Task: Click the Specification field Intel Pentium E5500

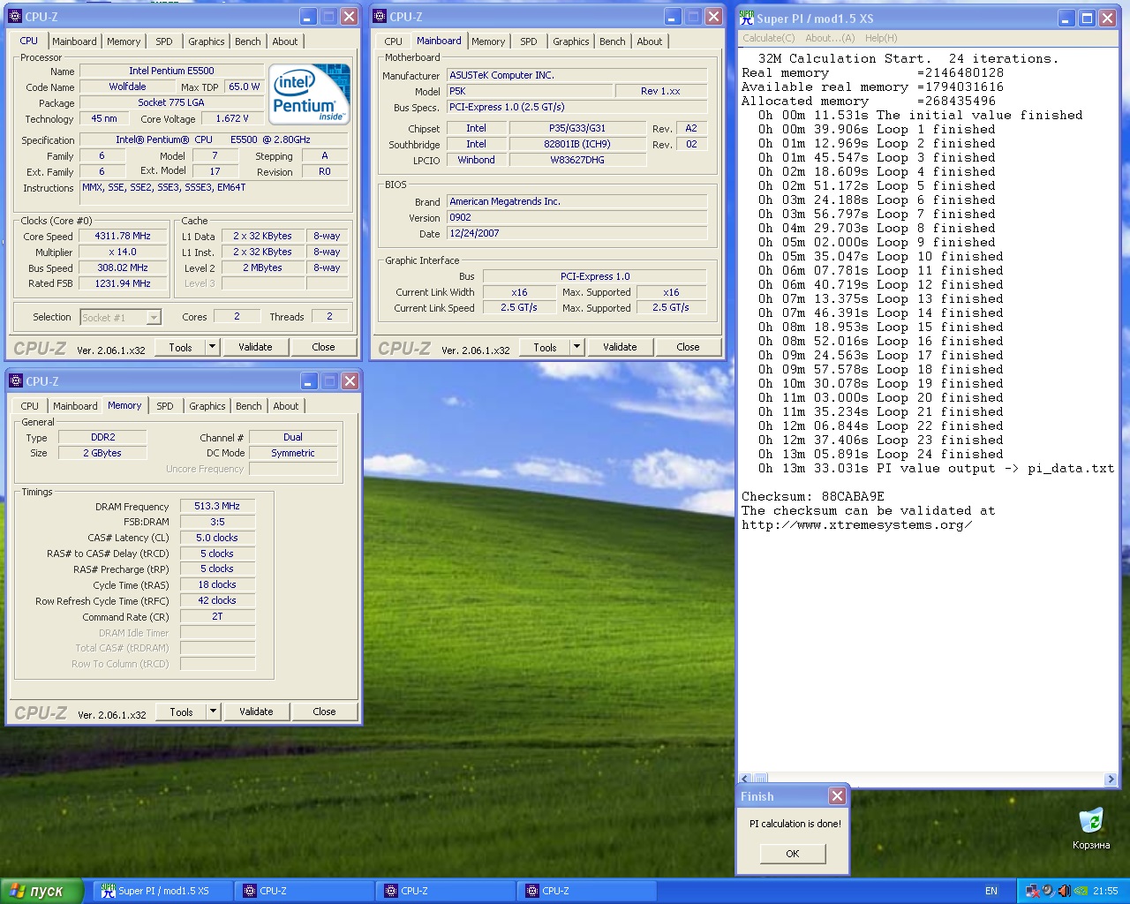Action: (x=213, y=139)
